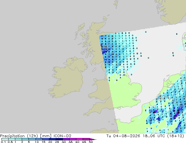Click the '(18+12)' forecast offset text
The image size is (186, 143).
pos(175,136)
